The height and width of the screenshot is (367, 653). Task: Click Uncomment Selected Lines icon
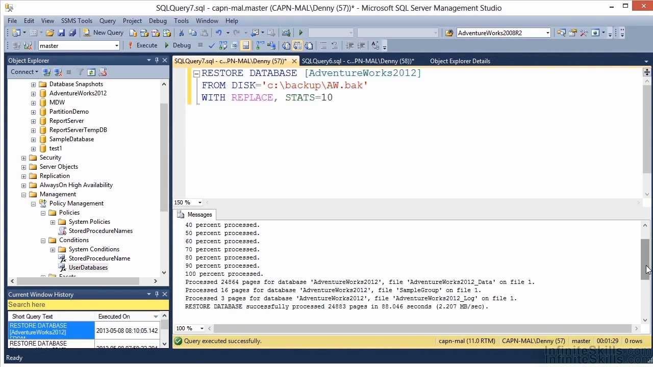[x=335, y=45]
